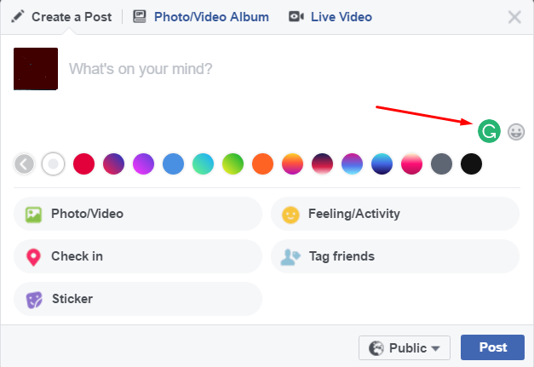Open the Public audience dropdown
Viewport: 534px width, 367px height.
click(x=405, y=347)
